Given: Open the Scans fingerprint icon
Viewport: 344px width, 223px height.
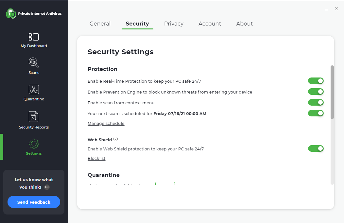Looking at the screenshot, I should click(x=34, y=62).
